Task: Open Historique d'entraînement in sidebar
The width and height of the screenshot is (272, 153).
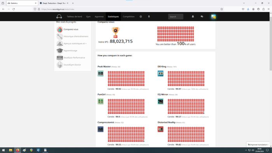Action: 76,37
